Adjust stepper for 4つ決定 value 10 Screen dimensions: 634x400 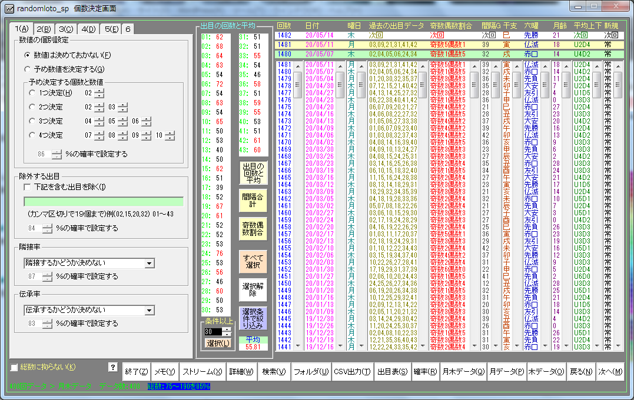[x=170, y=135]
